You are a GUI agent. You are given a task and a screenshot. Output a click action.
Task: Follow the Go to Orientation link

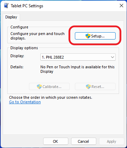(x=25, y=102)
